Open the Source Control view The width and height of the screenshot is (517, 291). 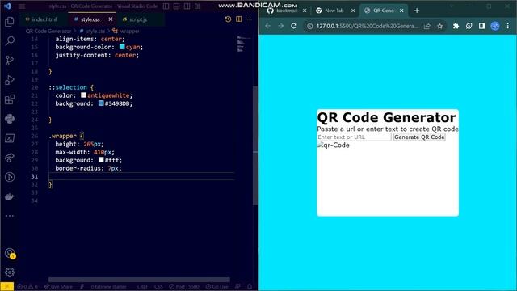[x=10, y=61]
